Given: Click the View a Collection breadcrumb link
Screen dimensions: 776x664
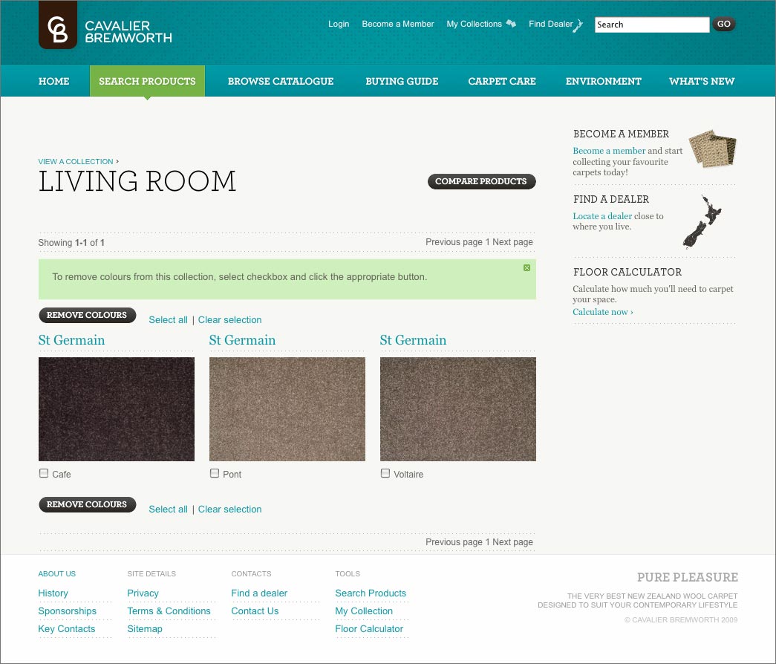Looking at the screenshot, I should coord(76,161).
